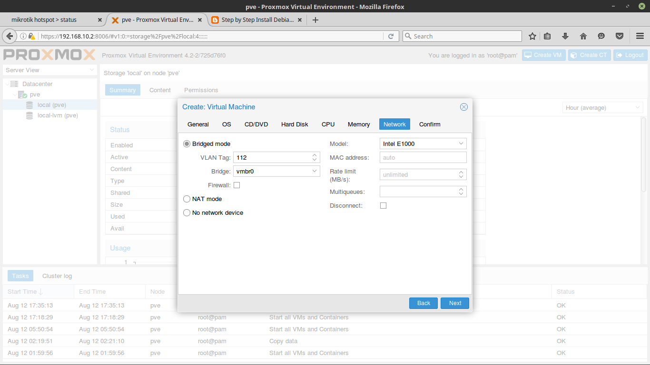Adjust the VLAN Tag spinner arrows
This screenshot has width=650, height=365.
pos(315,157)
